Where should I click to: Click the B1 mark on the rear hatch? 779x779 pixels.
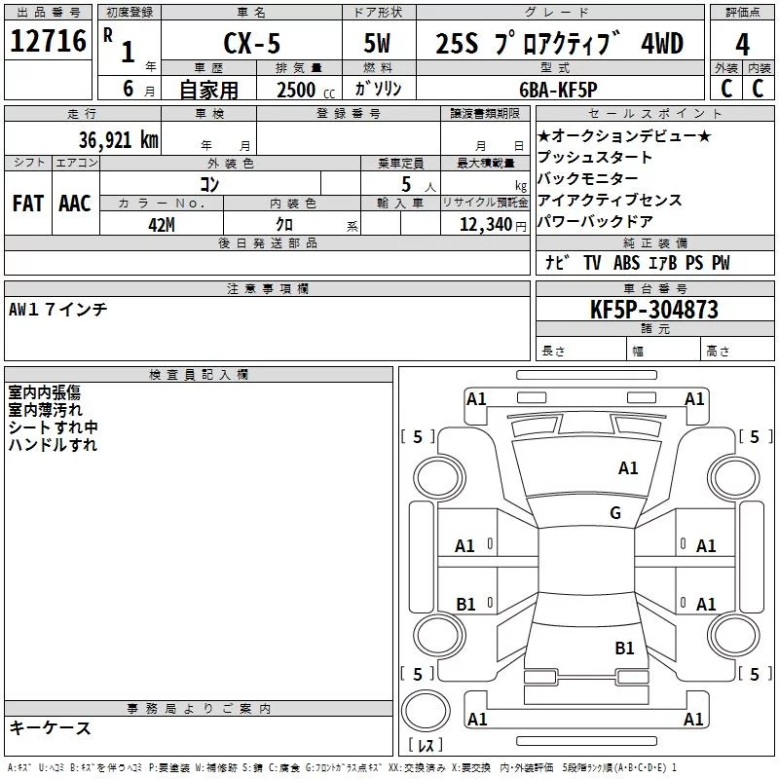coord(624,648)
